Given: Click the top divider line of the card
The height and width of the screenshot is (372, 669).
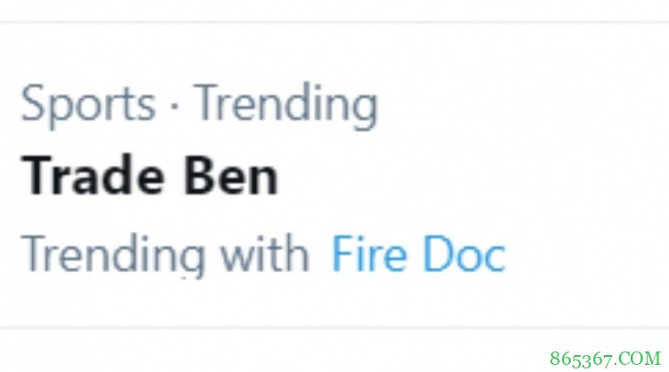Looking at the screenshot, I should (334, 22).
